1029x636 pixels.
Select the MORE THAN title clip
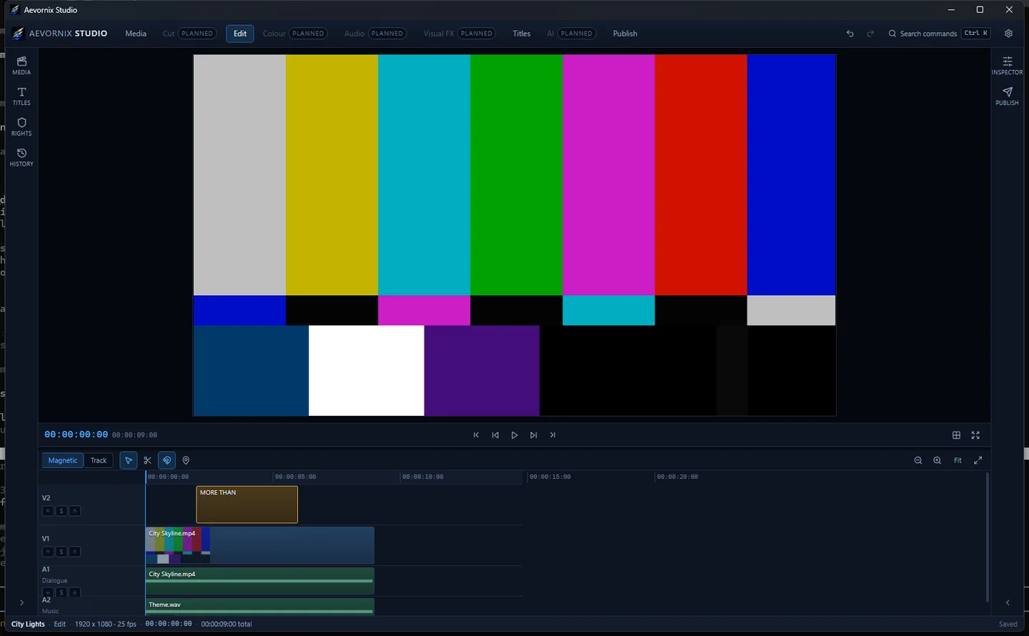(247, 505)
